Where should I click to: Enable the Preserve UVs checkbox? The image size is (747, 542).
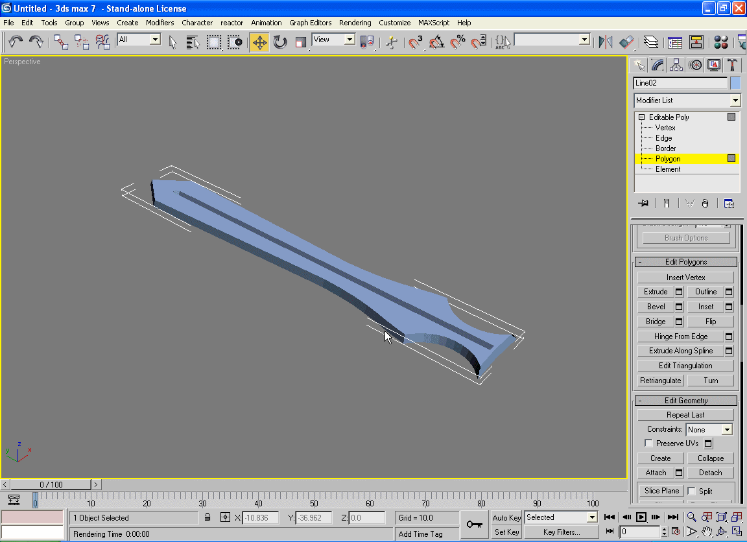(x=648, y=443)
